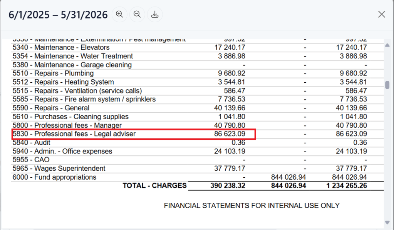The width and height of the screenshot is (394, 230).
Task: Click the zoom out magnifier icon
Action: 137,15
